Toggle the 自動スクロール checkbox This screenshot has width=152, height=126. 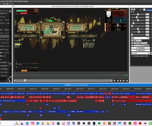click(x=132, y=40)
